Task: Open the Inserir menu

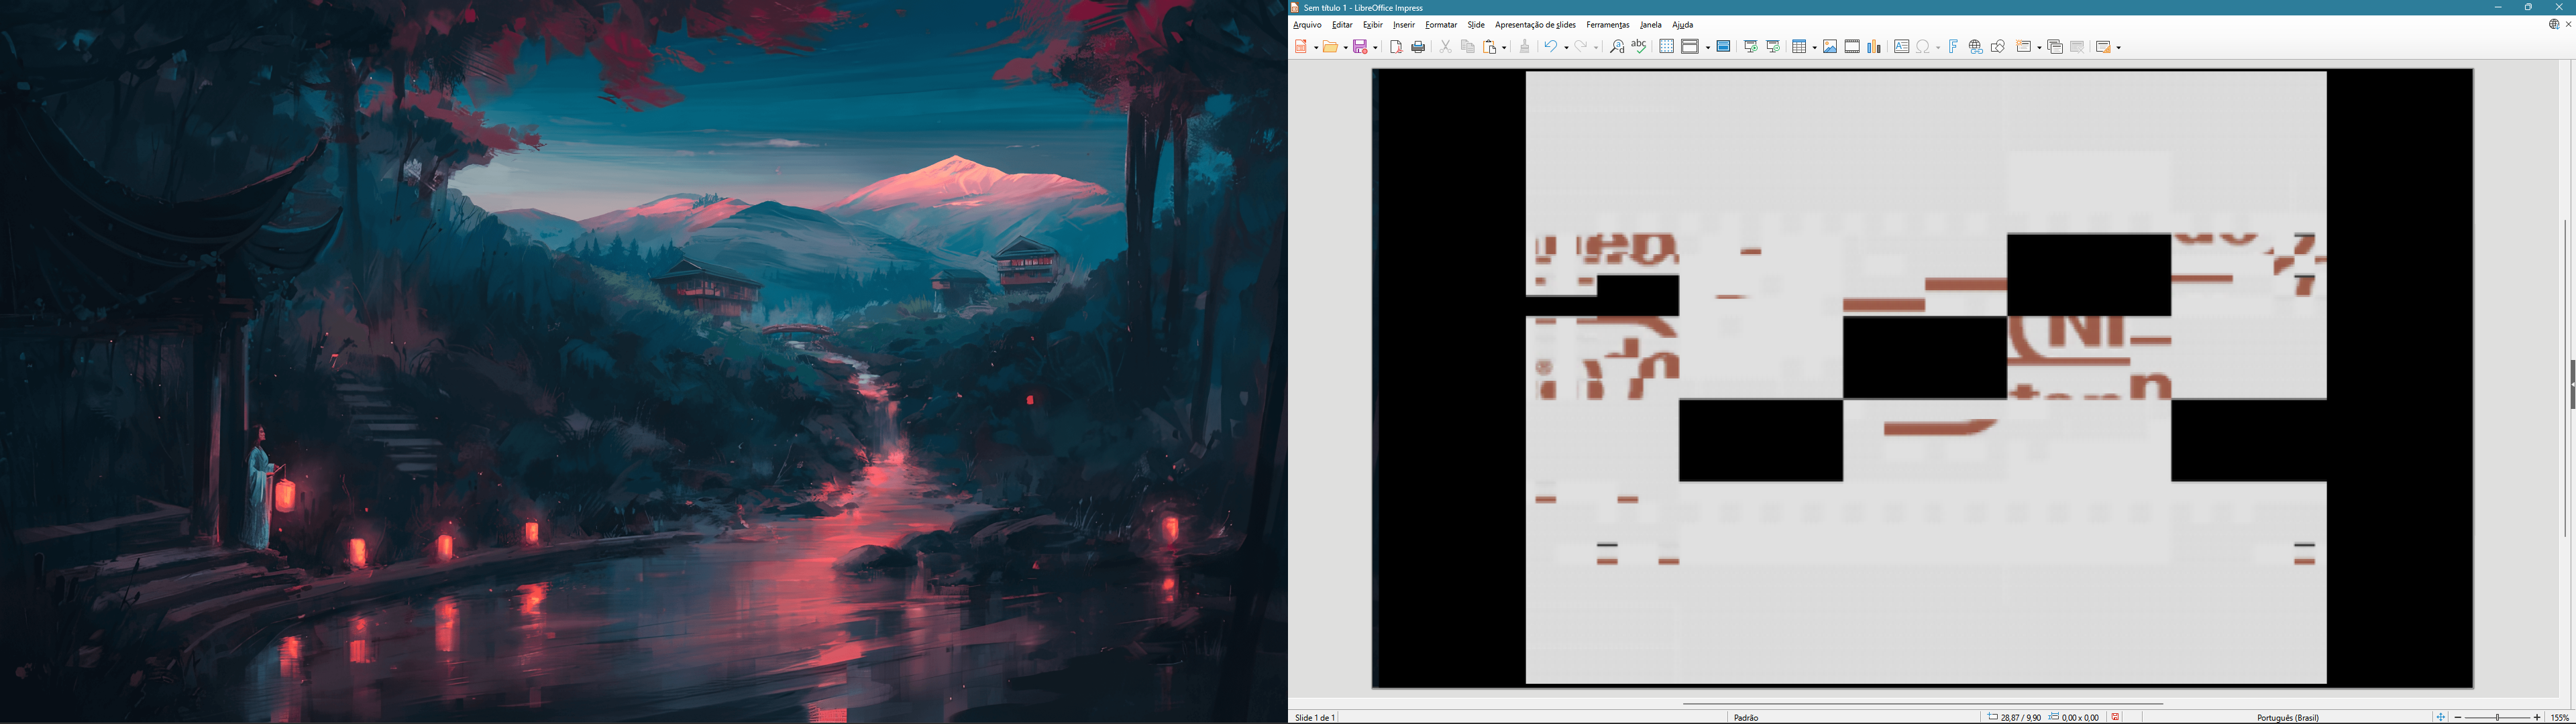Action: pos(1404,25)
